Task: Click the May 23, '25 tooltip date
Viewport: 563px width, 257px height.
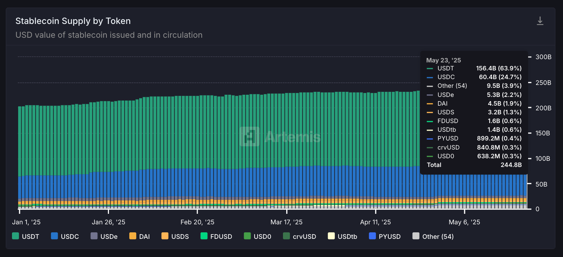Action: pos(443,60)
